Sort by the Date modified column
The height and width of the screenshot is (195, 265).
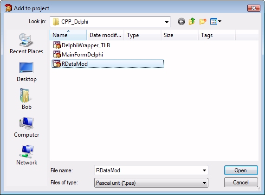(105, 35)
